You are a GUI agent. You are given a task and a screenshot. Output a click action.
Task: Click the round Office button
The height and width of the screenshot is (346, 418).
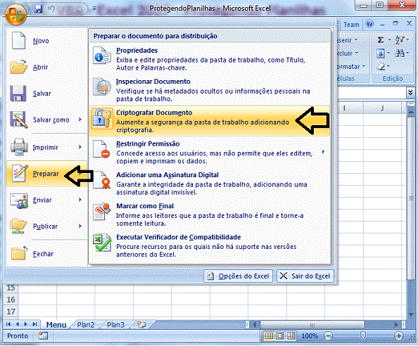point(15,14)
